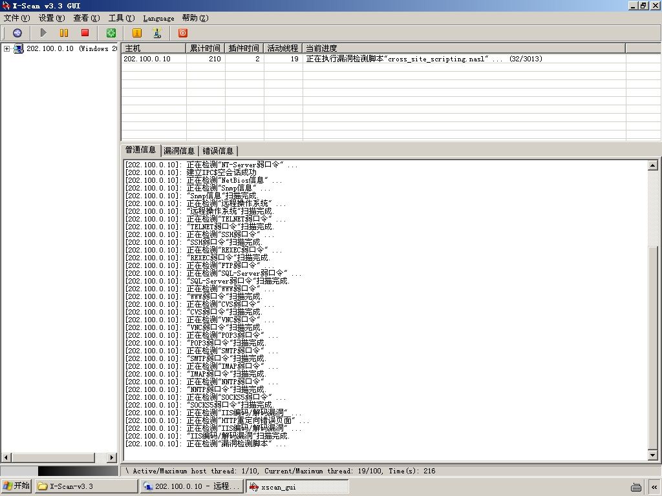Click the status bar thread and time text
This screenshot has height=496, width=662.
tap(281, 471)
